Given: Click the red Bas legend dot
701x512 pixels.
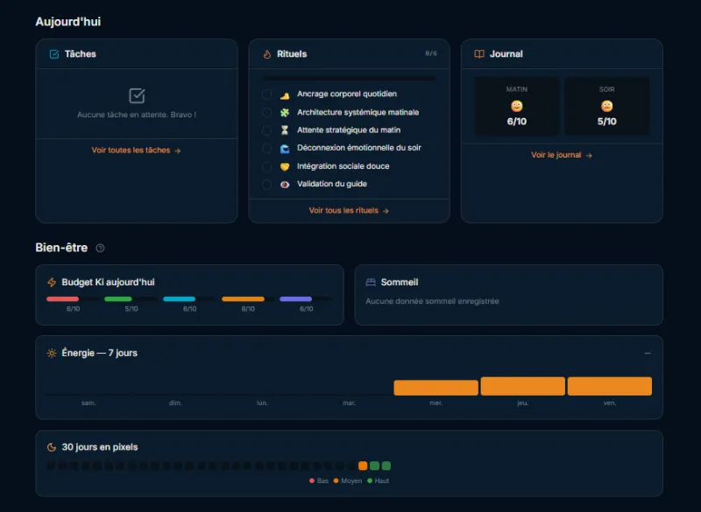Looking at the screenshot, I should [312, 480].
